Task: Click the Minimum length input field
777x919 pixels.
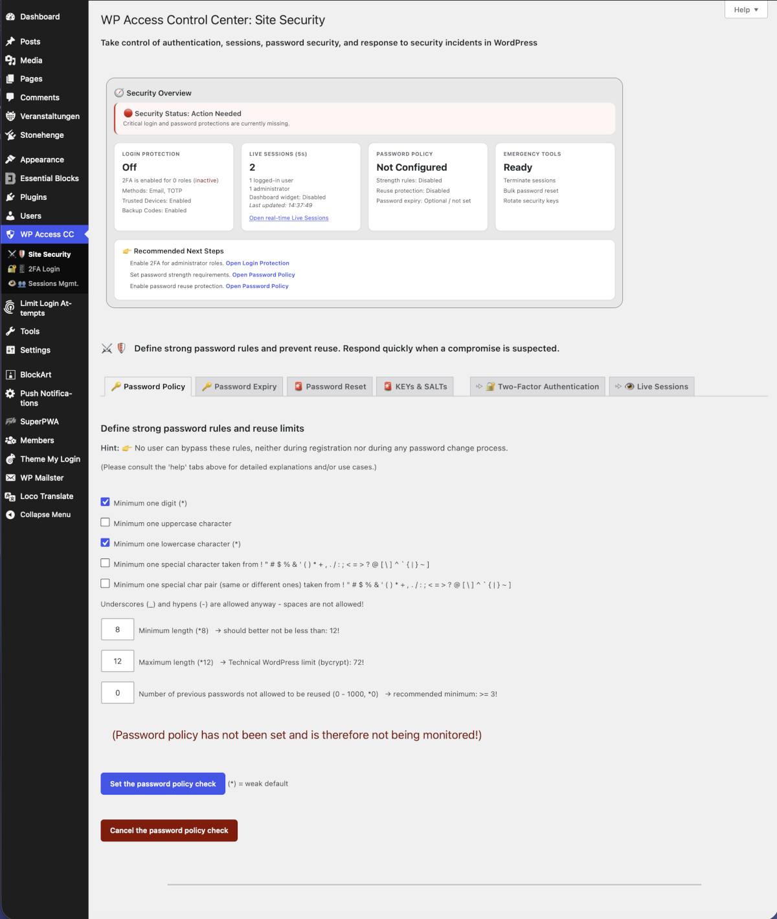Action: [x=117, y=629]
